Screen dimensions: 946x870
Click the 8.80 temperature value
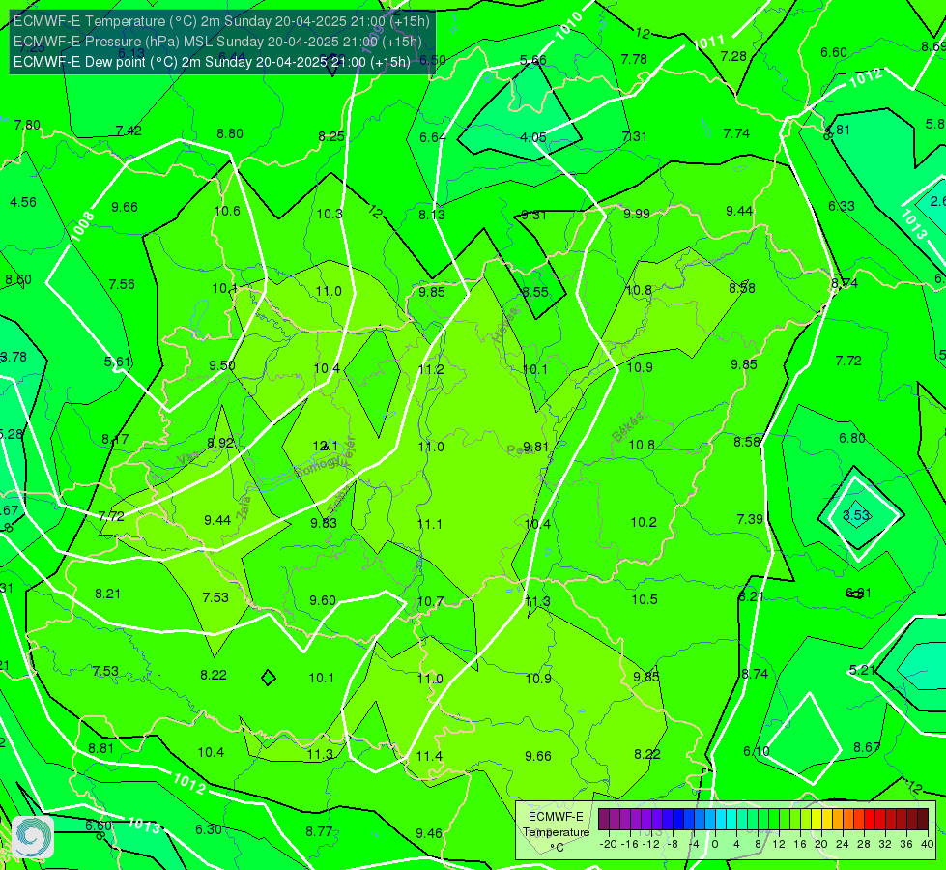(x=230, y=134)
